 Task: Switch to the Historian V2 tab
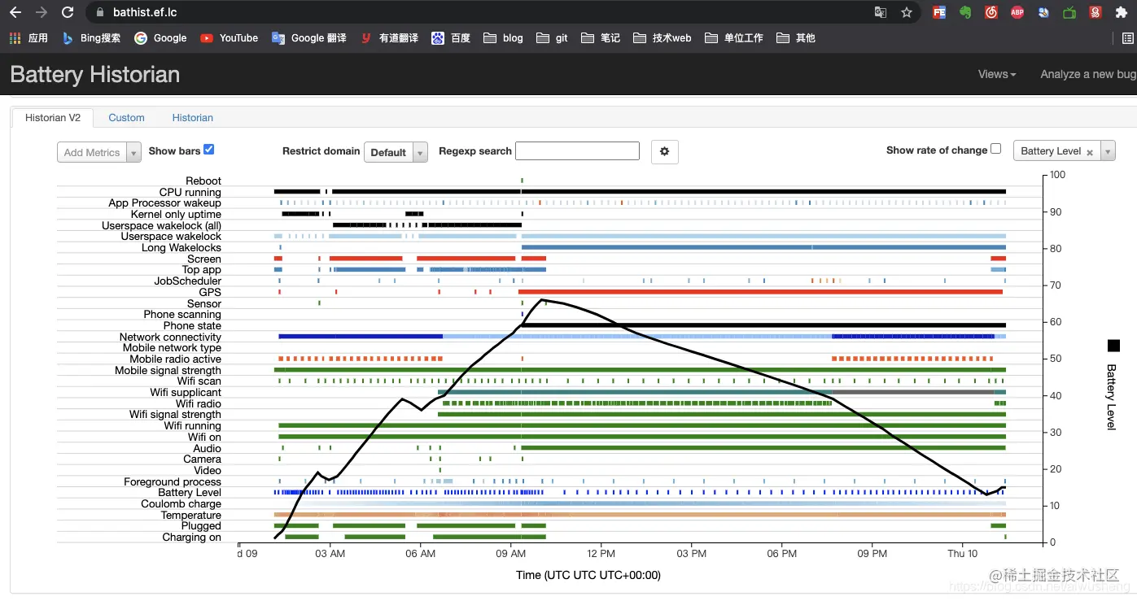tap(53, 118)
